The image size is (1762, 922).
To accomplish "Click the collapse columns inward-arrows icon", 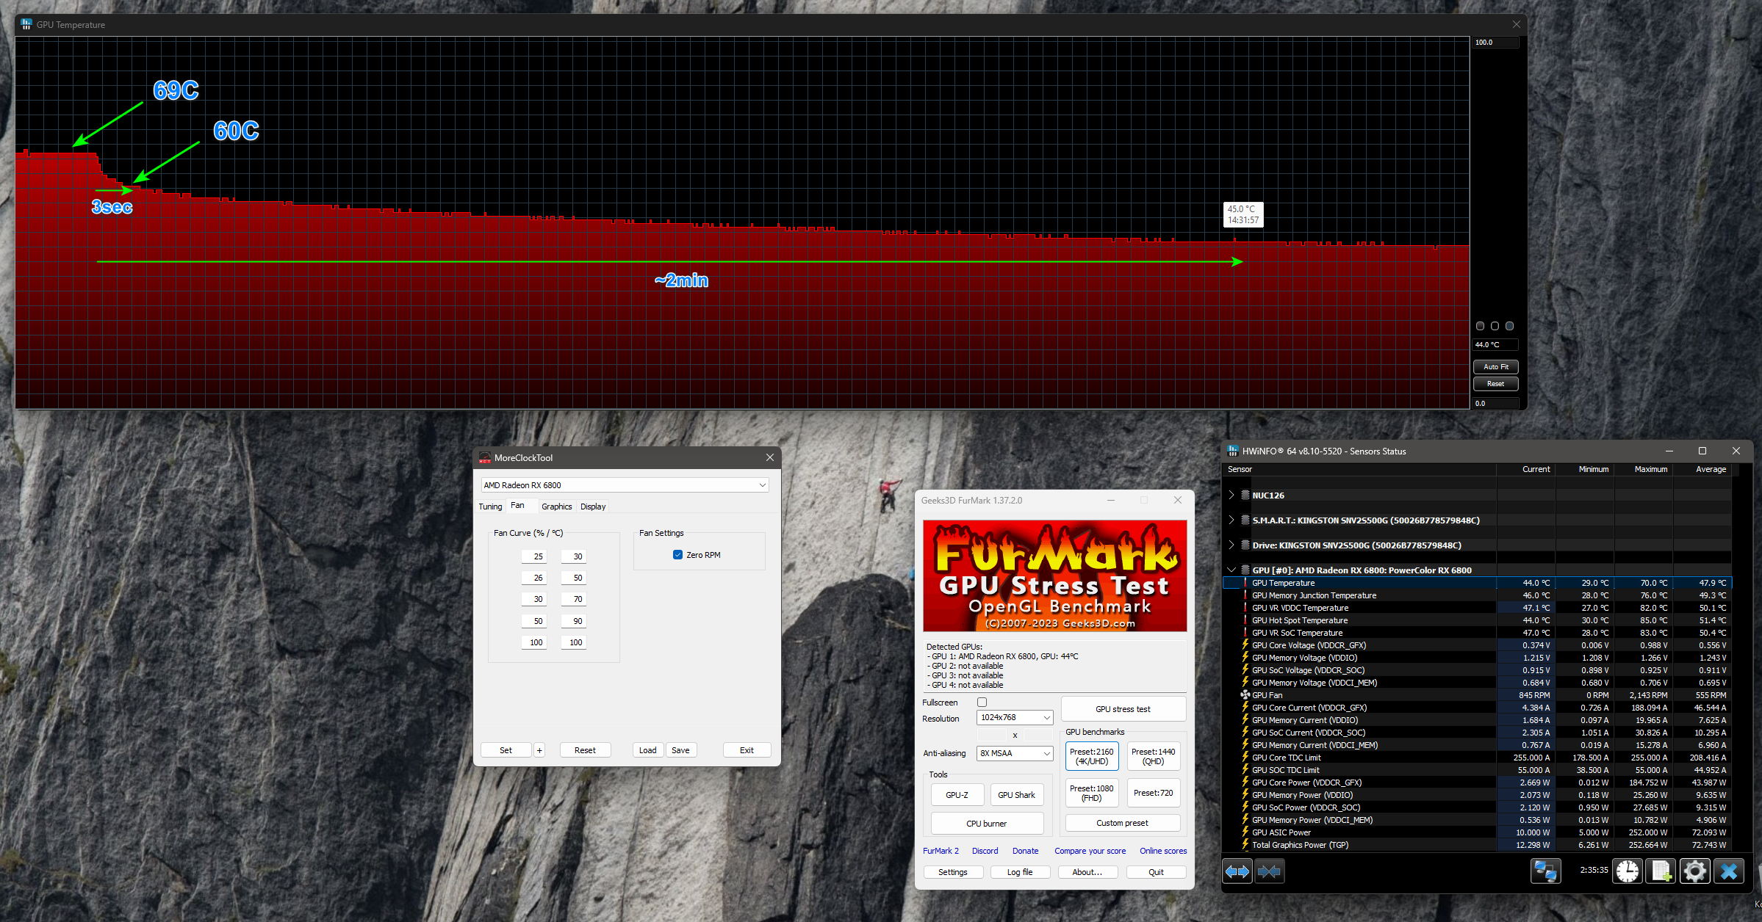I will coord(1269,871).
